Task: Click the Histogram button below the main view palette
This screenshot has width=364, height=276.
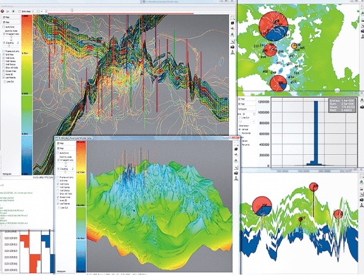Action: 7,174
